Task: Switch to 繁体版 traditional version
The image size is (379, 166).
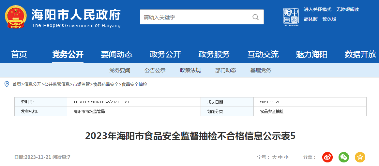Action: coord(329,19)
